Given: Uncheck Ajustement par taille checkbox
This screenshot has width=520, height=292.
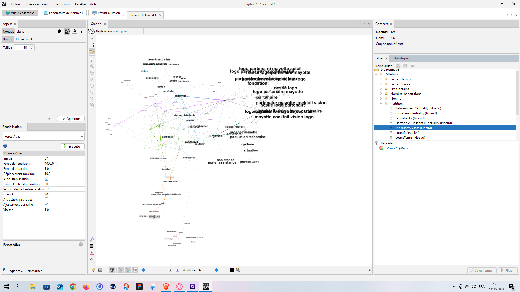Looking at the screenshot, I should coord(47,204).
